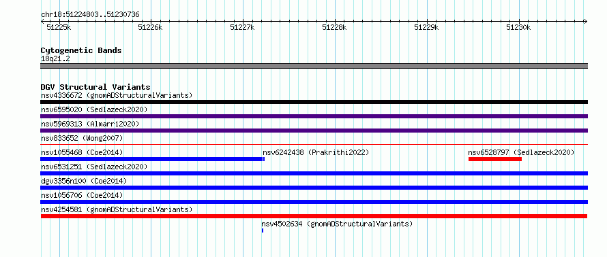Viewport: 607px width, 257px height.
Task: Click the chr18:51224803..51230736 region label
Action: [90, 15]
